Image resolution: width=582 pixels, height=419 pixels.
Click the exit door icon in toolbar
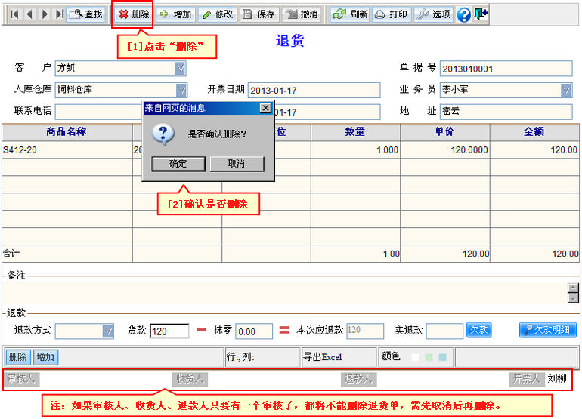pyautogui.click(x=481, y=14)
